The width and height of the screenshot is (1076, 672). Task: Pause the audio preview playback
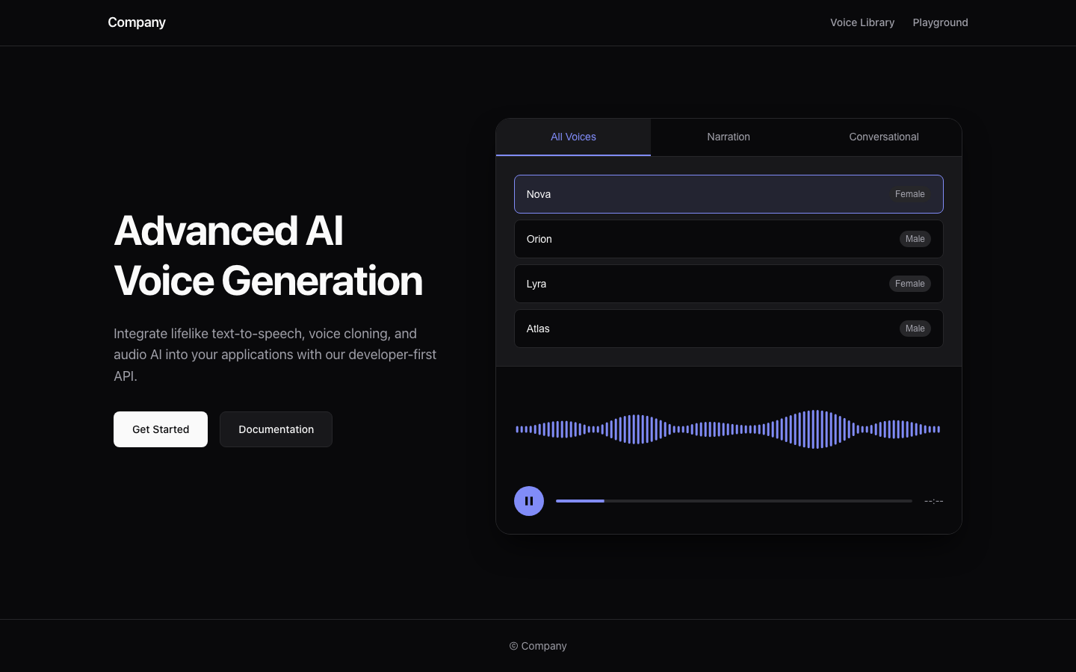coord(529,501)
